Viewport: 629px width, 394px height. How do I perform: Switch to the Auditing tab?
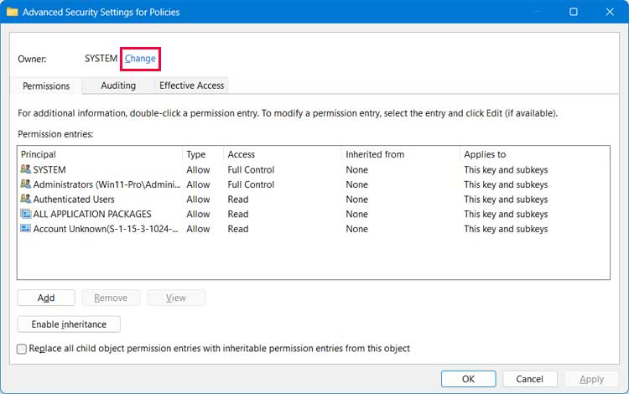(118, 86)
